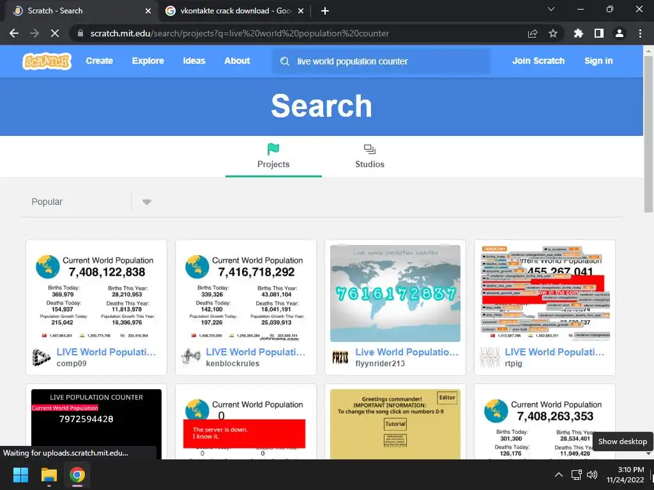Open the Create page

[99, 61]
